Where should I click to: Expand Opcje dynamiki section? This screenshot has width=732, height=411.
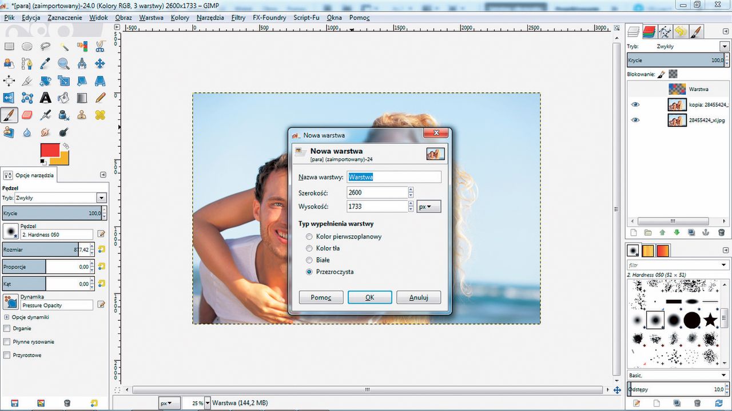point(6,317)
